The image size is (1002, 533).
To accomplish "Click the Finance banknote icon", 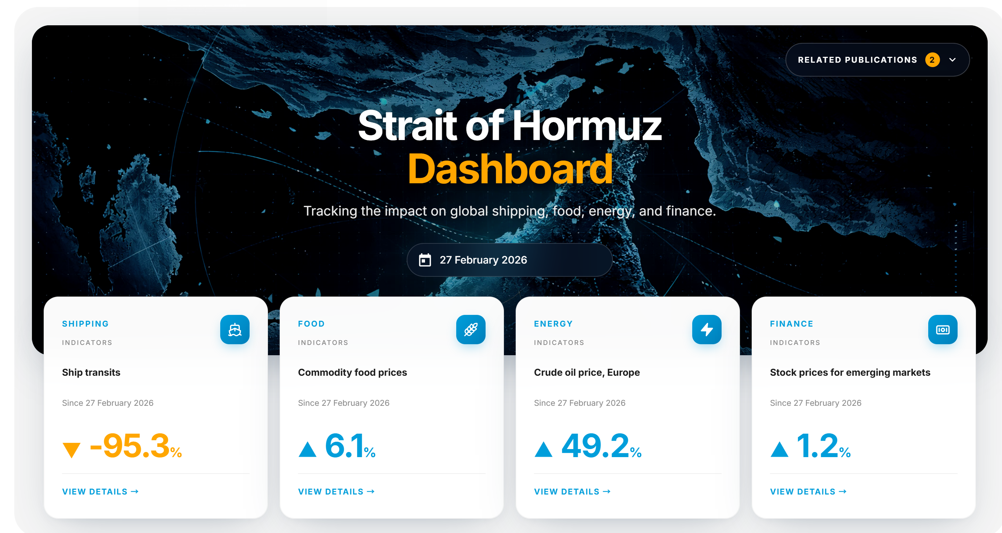I will click(943, 330).
